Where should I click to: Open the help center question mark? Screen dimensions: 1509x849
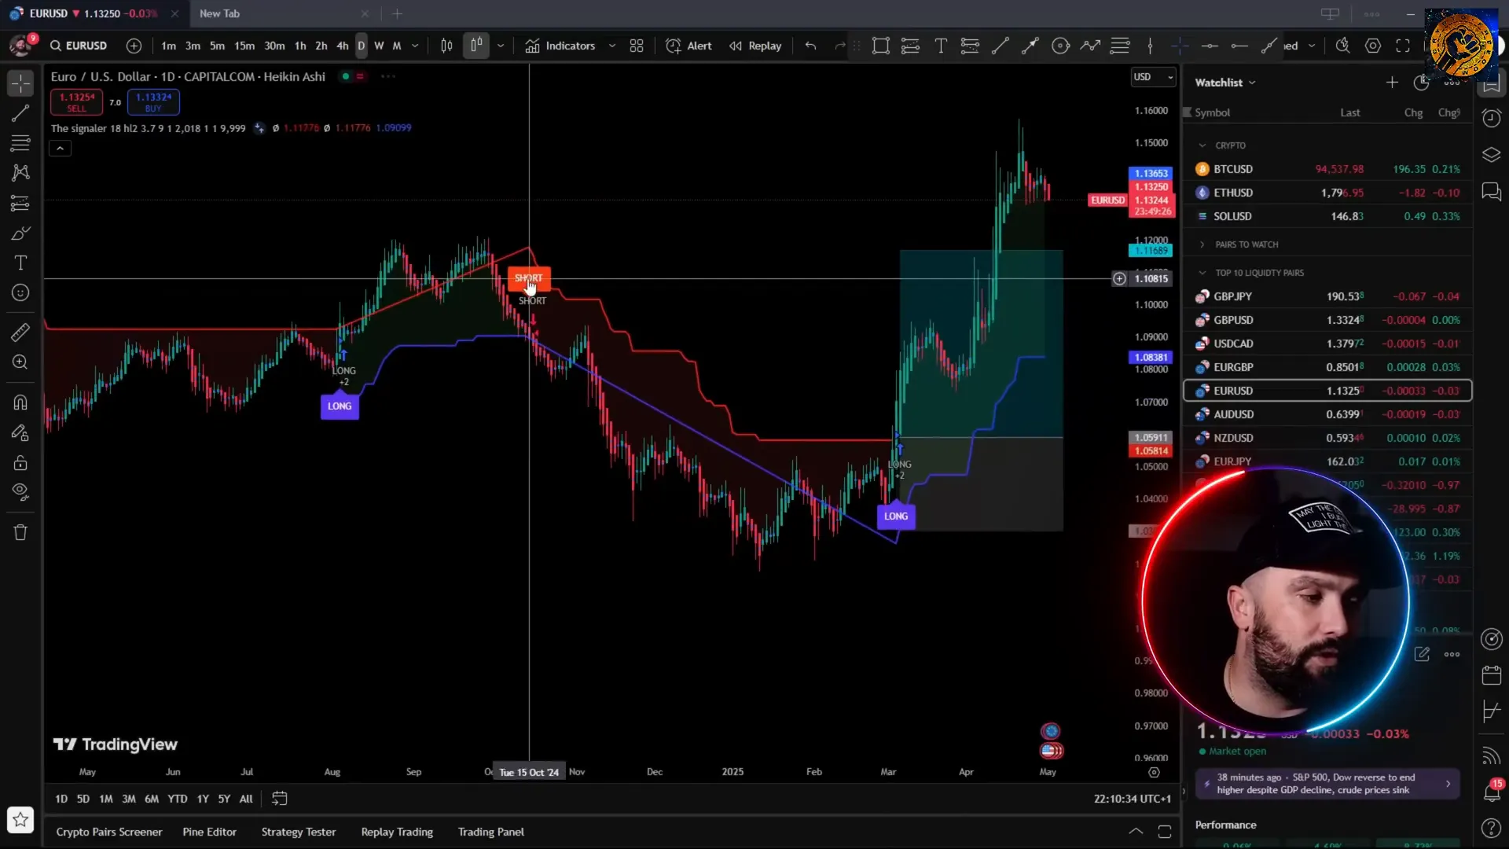pos(1491,828)
